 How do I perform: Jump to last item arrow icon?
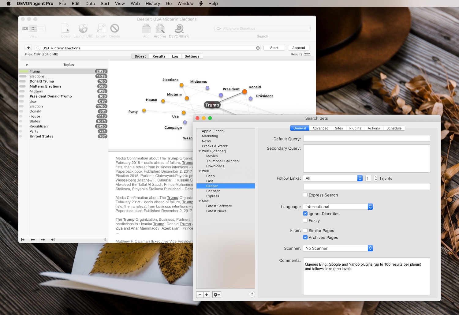[x=53, y=240]
